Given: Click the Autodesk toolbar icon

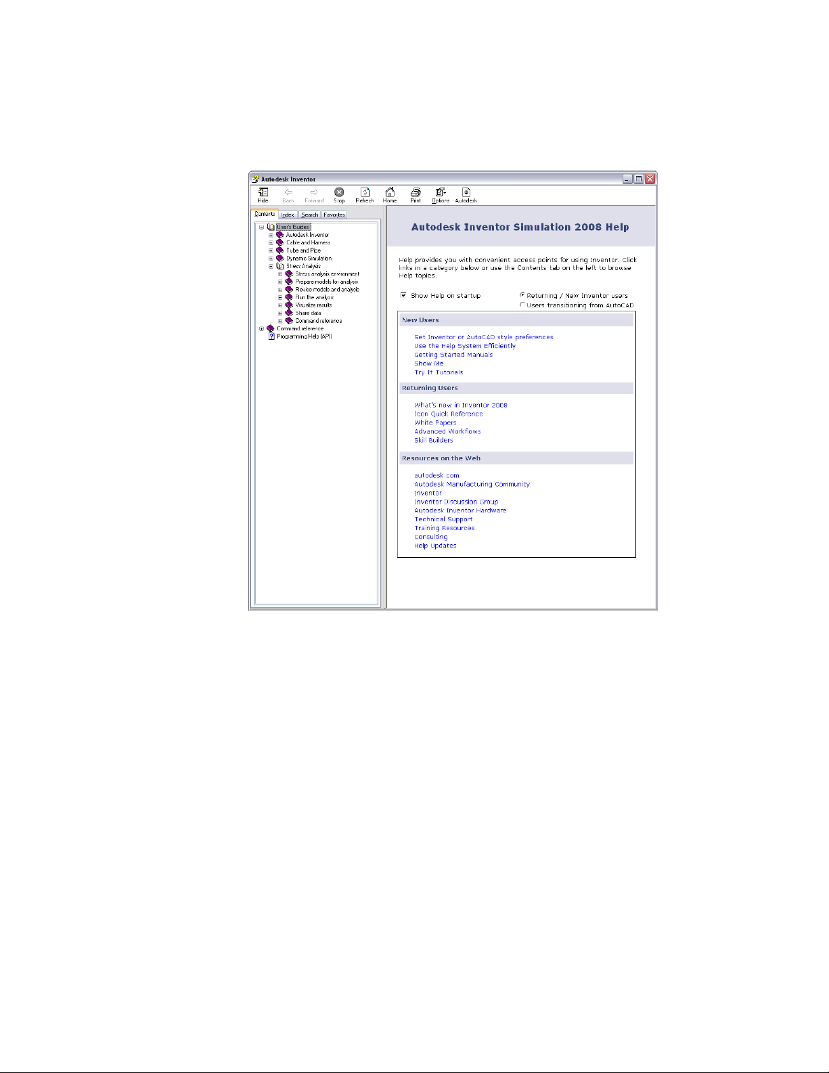Looking at the screenshot, I should tap(466, 192).
